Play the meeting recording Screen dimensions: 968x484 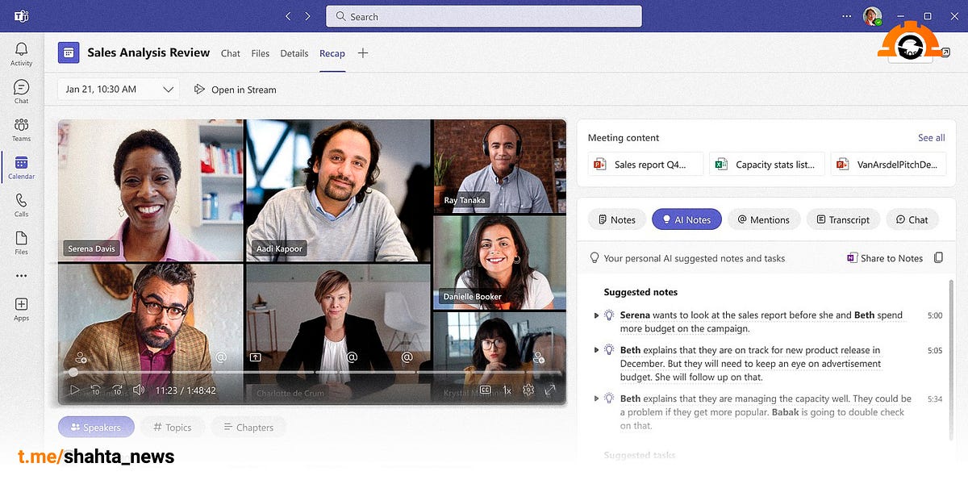coord(75,389)
